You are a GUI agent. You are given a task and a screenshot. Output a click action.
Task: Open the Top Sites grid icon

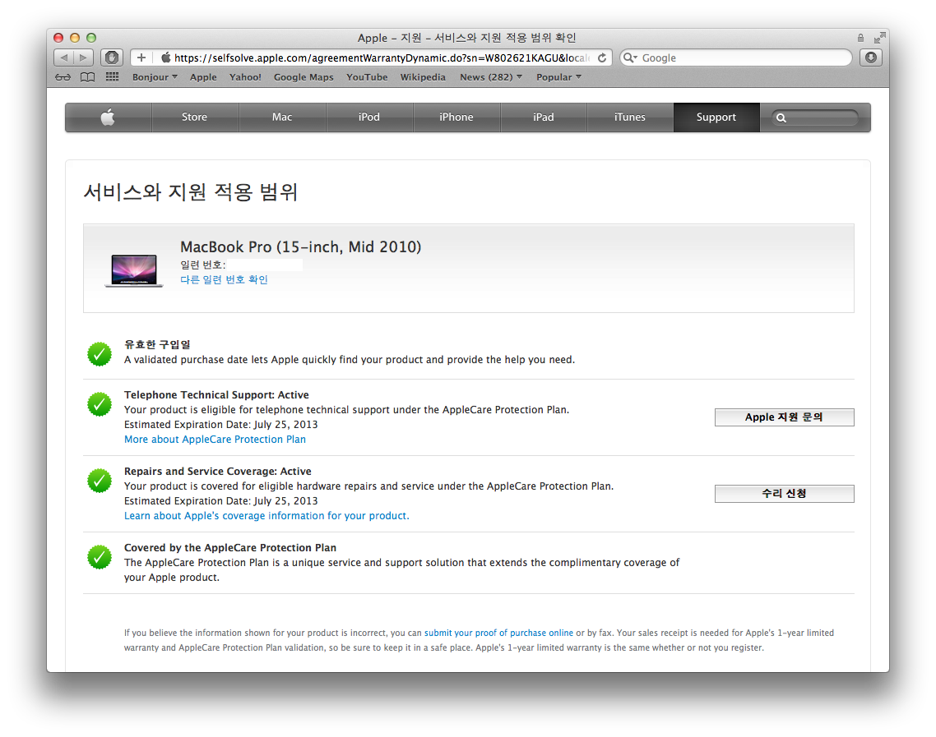tap(113, 77)
